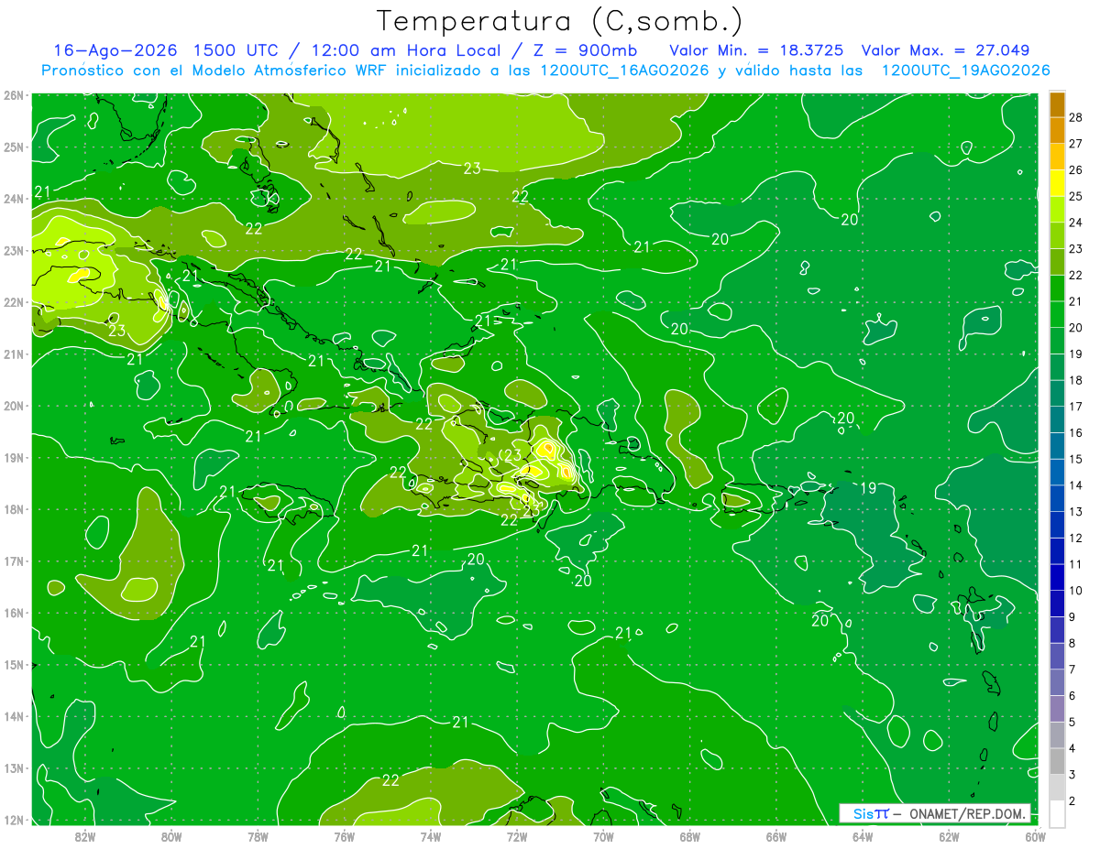Select the legend scale value "17"
The image size is (1100, 849).
[1075, 407]
